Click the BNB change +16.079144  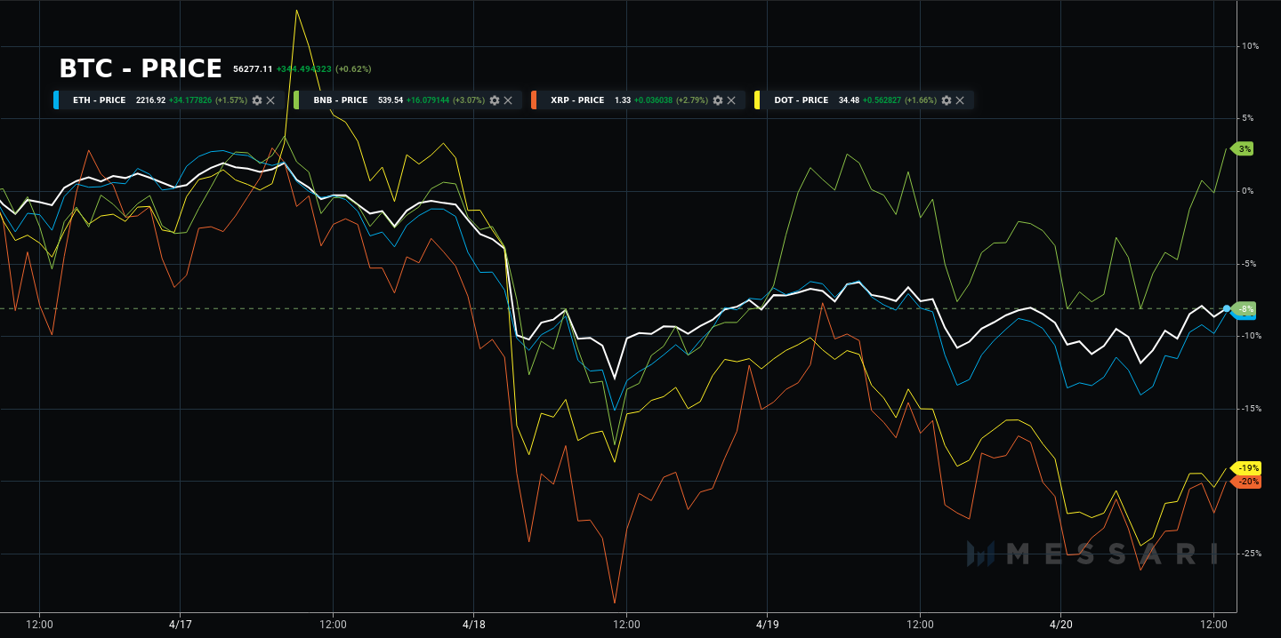tap(428, 100)
